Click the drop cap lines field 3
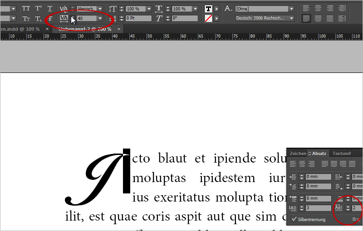The width and height of the screenshot is (363, 231). coord(319,208)
